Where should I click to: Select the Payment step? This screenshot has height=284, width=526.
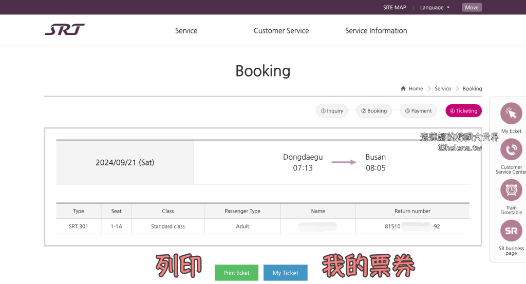click(418, 110)
